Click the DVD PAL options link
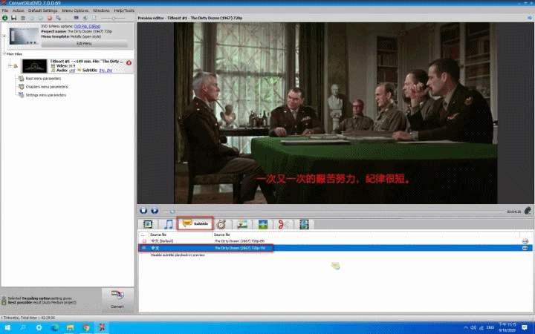This screenshot has height=334, width=535. pyautogui.click(x=88, y=26)
